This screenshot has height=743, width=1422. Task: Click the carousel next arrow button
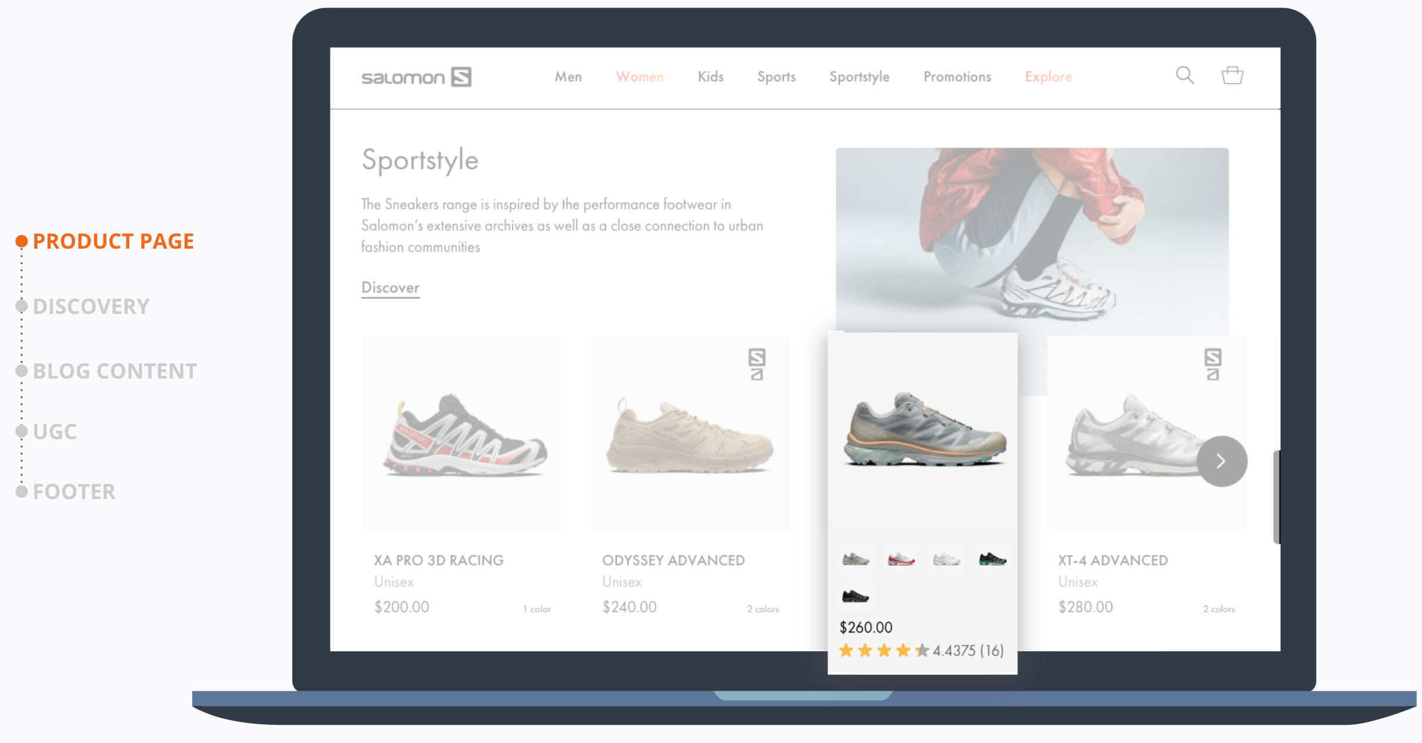(x=1221, y=461)
